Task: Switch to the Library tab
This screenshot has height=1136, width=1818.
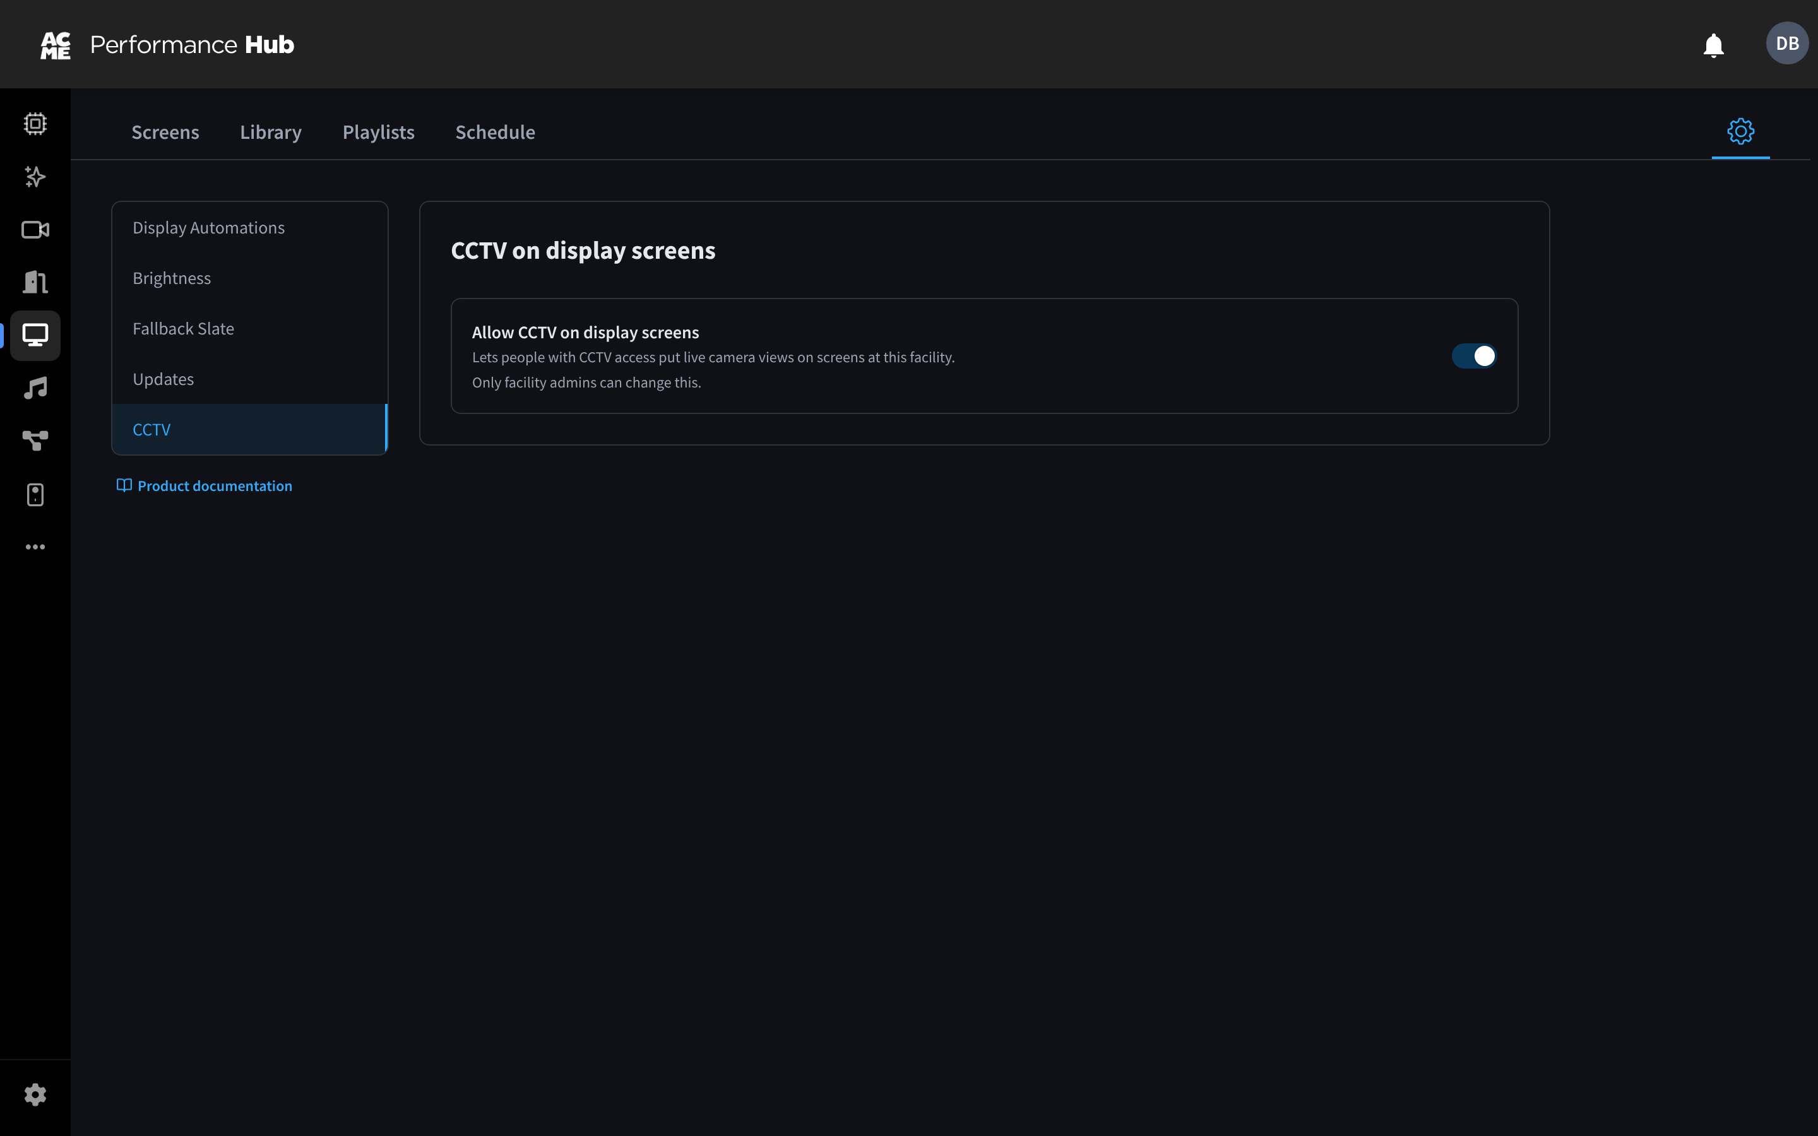Action: click(x=270, y=133)
